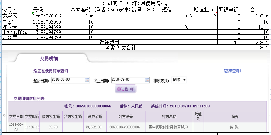Open the 排序方式 sort order dropdown

point(179,80)
